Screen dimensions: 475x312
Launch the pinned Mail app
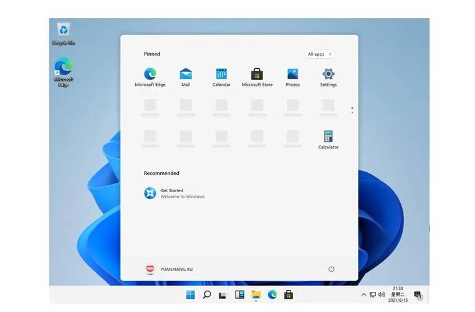[x=186, y=77]
